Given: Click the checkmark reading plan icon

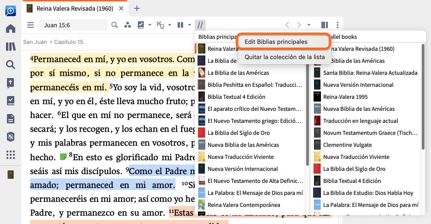Looking at the screenshot, I should 141,25.
